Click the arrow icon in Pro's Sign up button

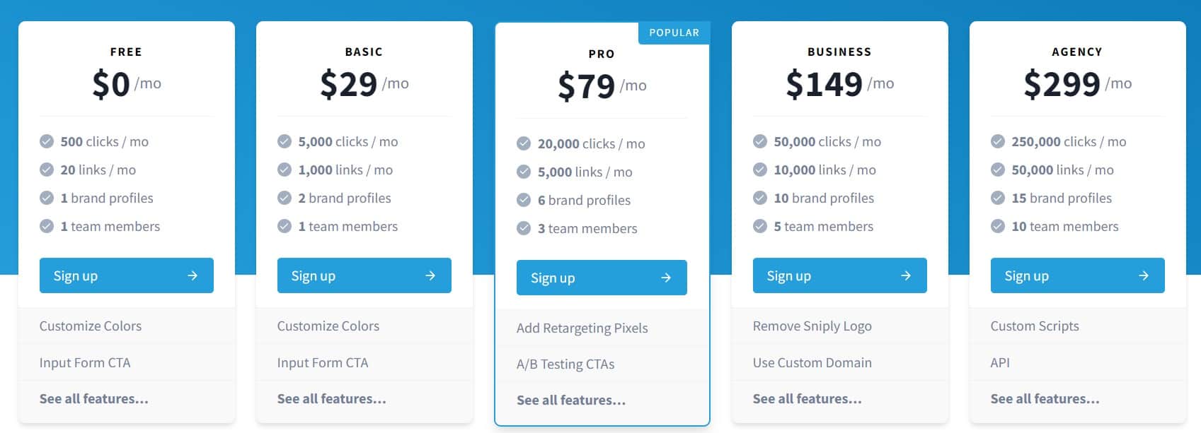[665, 278]
